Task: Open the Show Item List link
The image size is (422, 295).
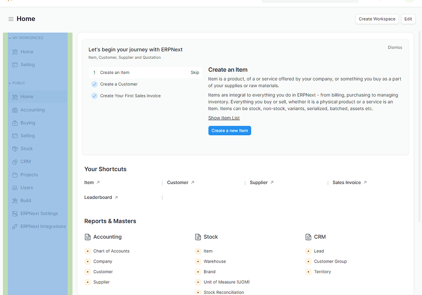Action: point(224,118)
